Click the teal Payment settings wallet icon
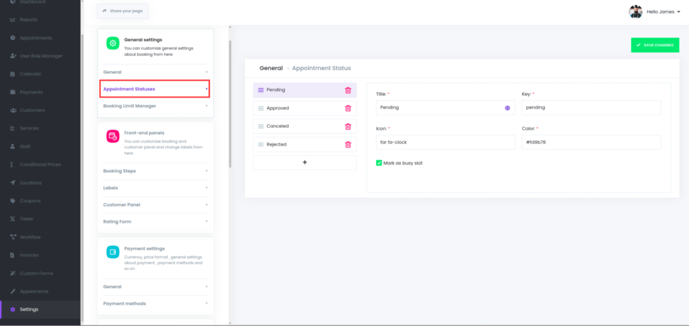Image resolution: width=689 pixels, height=326 pixels. (x=112, y=252)
